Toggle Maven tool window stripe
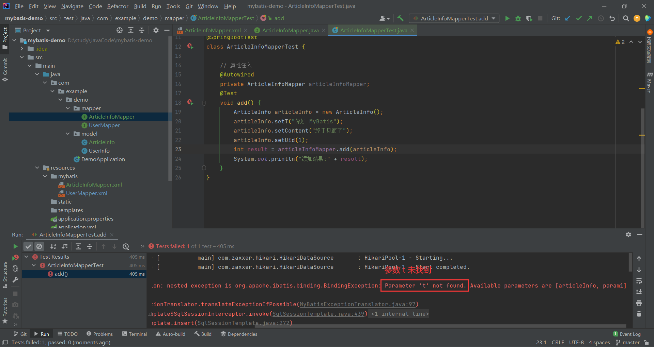Viewport: 654px width, 347px height. (649, 83)
